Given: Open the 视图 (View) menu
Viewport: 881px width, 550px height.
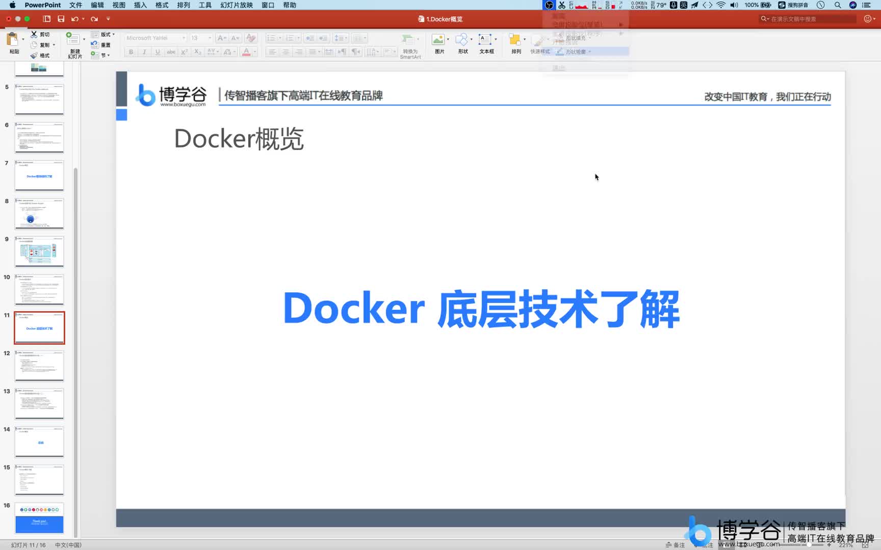Looking at the screenshot, I should [x=118, y=5].
